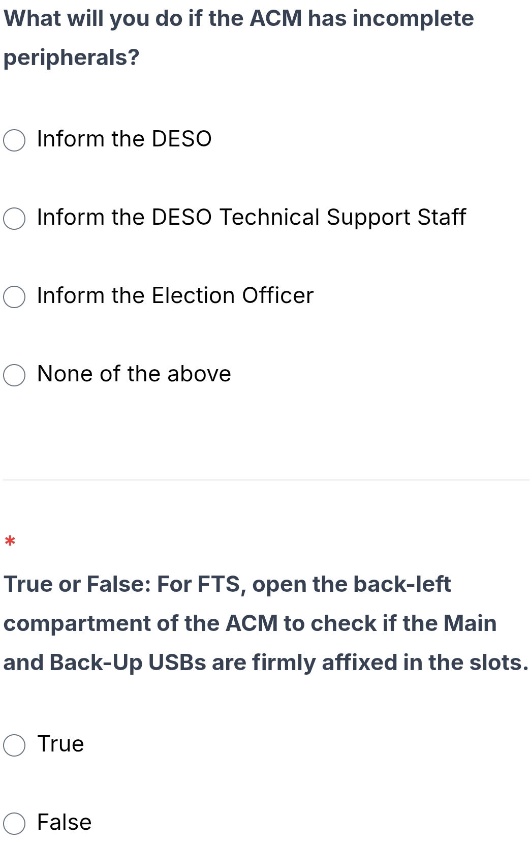Click the 'None of the above' label text
Viewport: 530px width, 843px height.
[134, 374]
